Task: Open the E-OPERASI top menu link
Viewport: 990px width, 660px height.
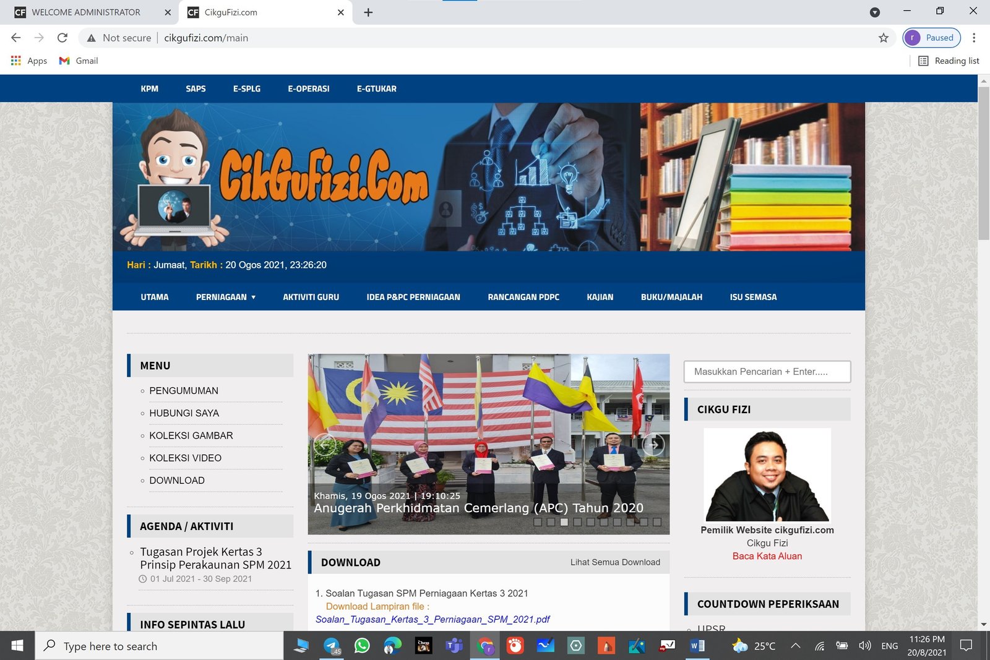Action: click(309, 88)
